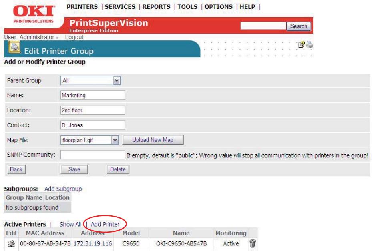Click the Edit Printer Group header icon
372x251 pixels.
click(14, 47)
